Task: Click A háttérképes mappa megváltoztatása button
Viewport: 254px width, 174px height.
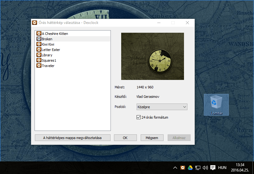Action: tap(73, 138)
